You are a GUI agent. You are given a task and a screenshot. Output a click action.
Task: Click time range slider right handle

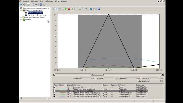pyautogui.click(x=103, y=74)
